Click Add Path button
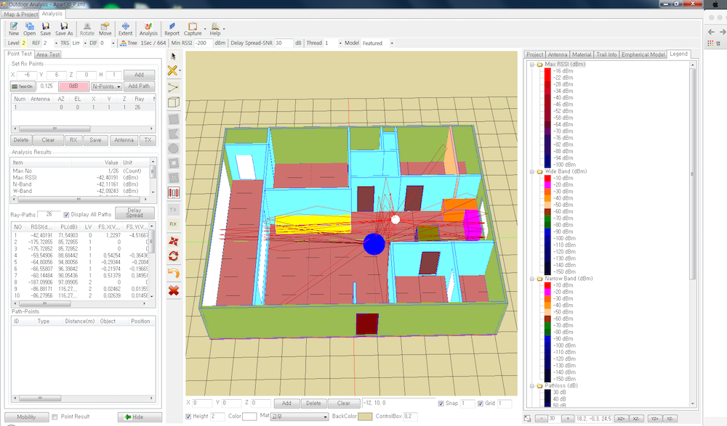The width and height of the screenshot is (727, 426). 139,86
